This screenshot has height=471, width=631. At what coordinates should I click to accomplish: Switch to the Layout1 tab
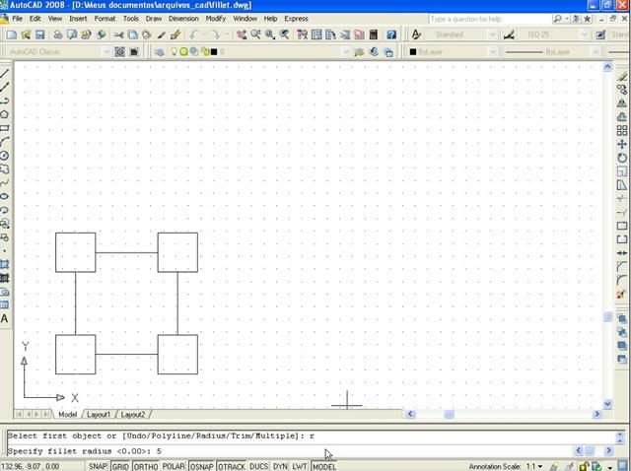click(x=100, y=415)
